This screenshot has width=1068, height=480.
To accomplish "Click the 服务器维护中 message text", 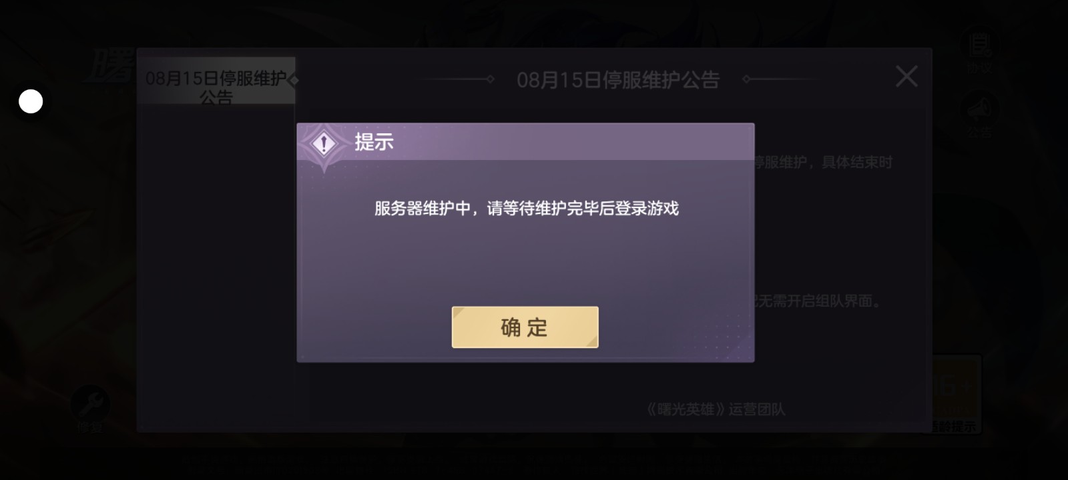I will (x=526, y=209).
